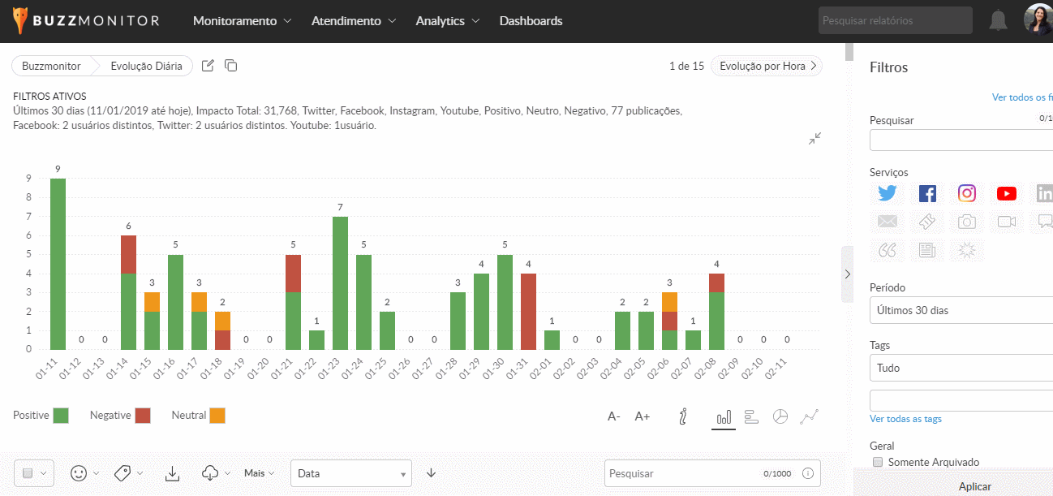Click the duplicate report icon

pos(231,66)
